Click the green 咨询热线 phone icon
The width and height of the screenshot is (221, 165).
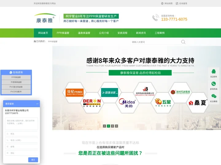tap(214, 84)
